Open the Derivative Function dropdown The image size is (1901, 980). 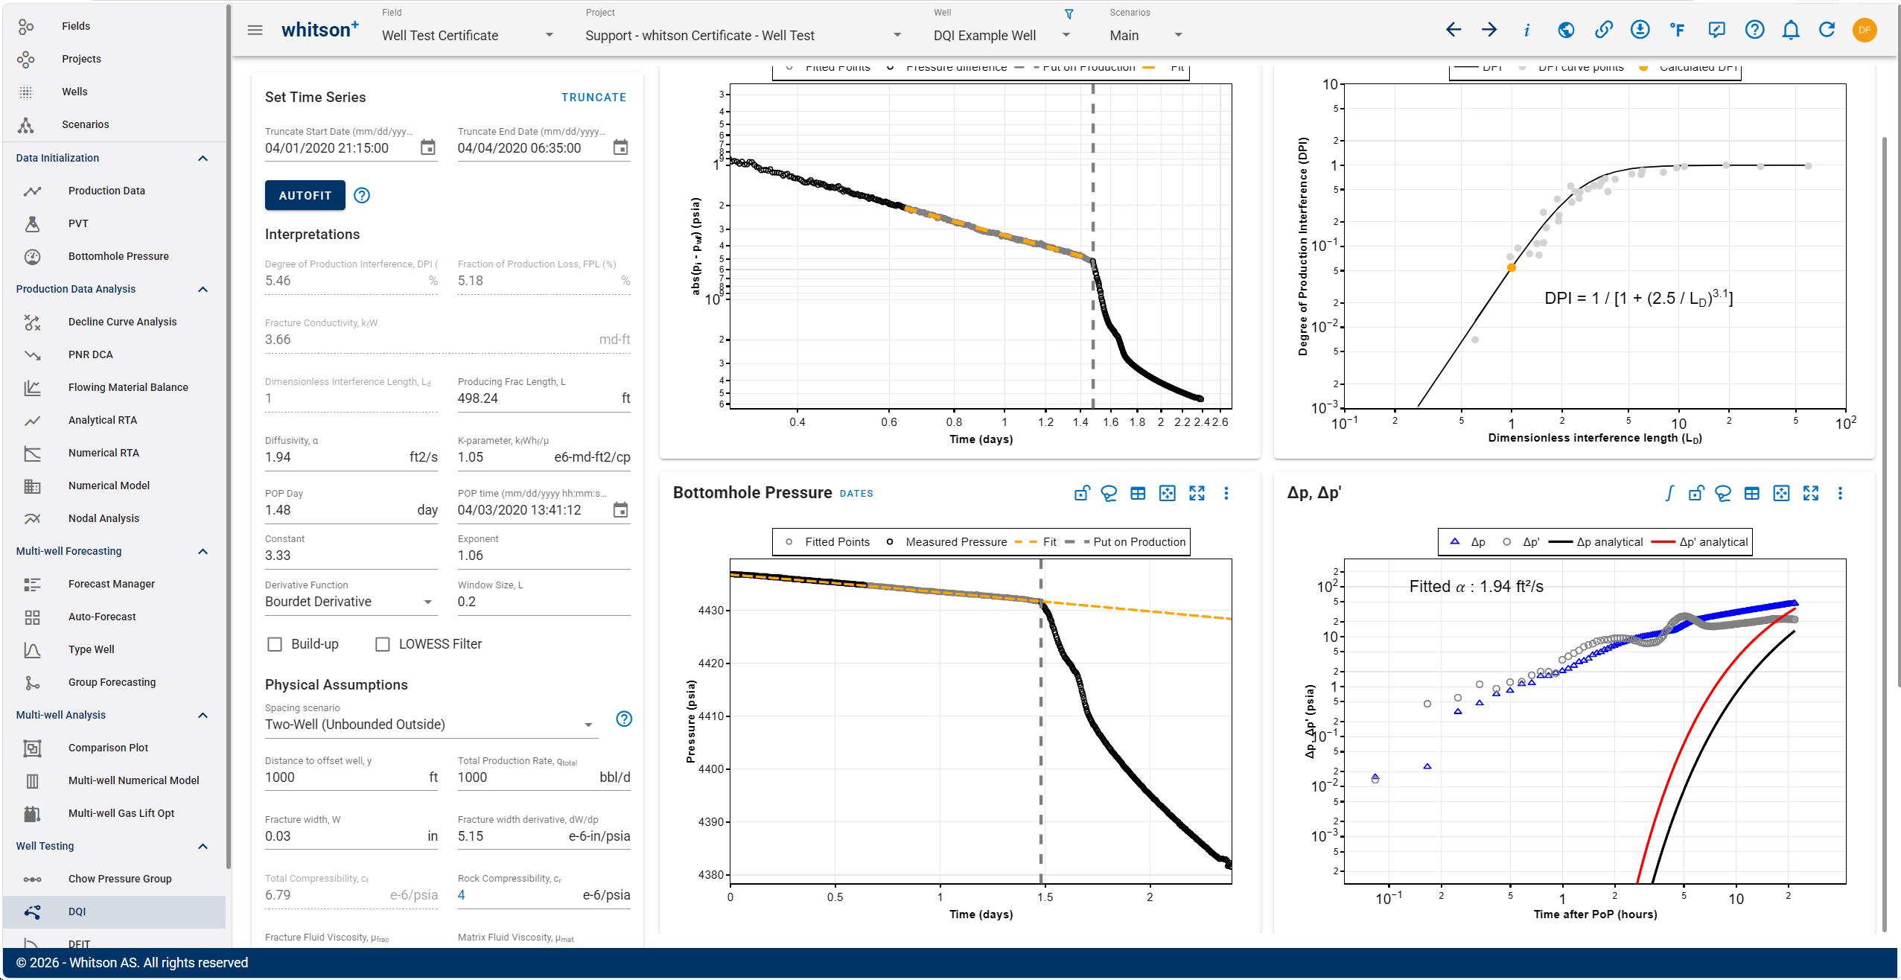click(x=350, y=602)
